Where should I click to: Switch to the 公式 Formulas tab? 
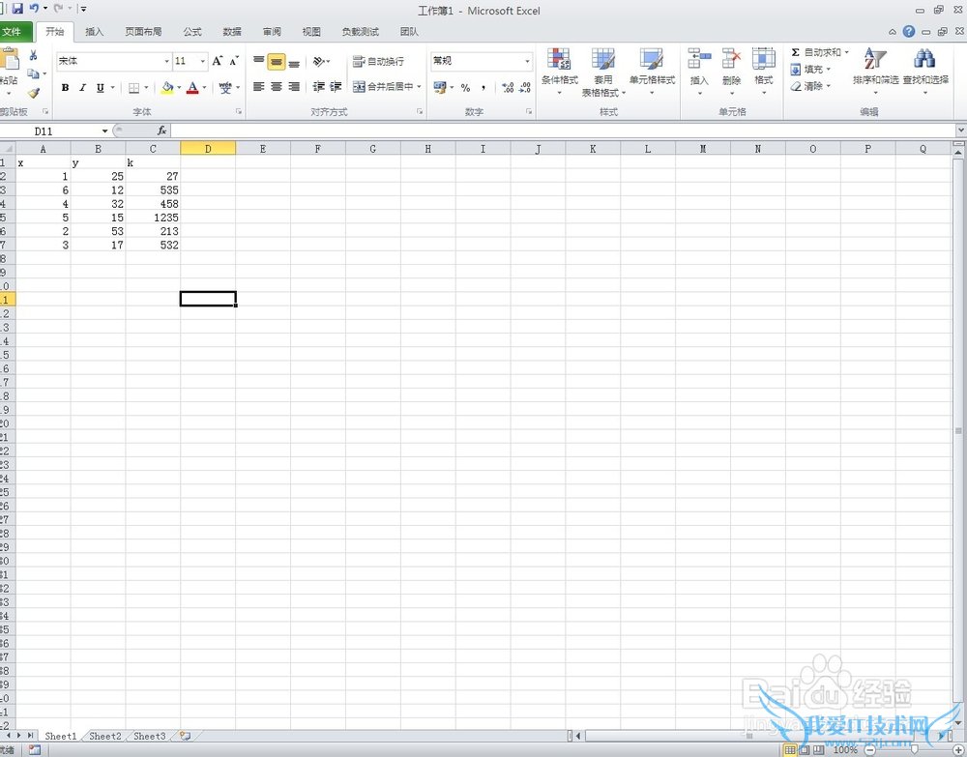192,32
